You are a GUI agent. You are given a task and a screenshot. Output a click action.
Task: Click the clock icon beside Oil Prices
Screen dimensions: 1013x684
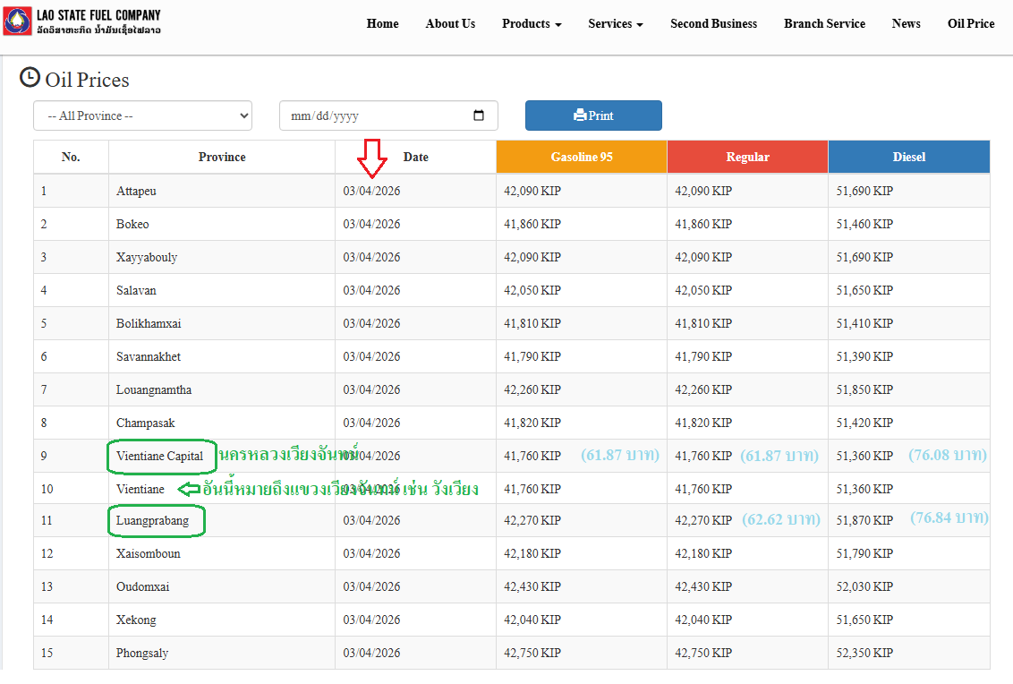[x=30, y=78]
